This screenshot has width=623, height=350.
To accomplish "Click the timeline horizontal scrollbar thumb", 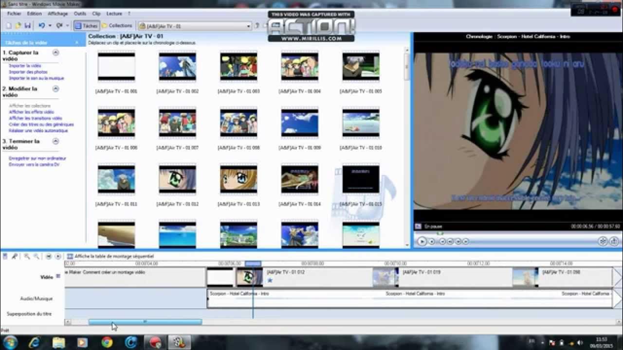I will [x=145, y=322].
